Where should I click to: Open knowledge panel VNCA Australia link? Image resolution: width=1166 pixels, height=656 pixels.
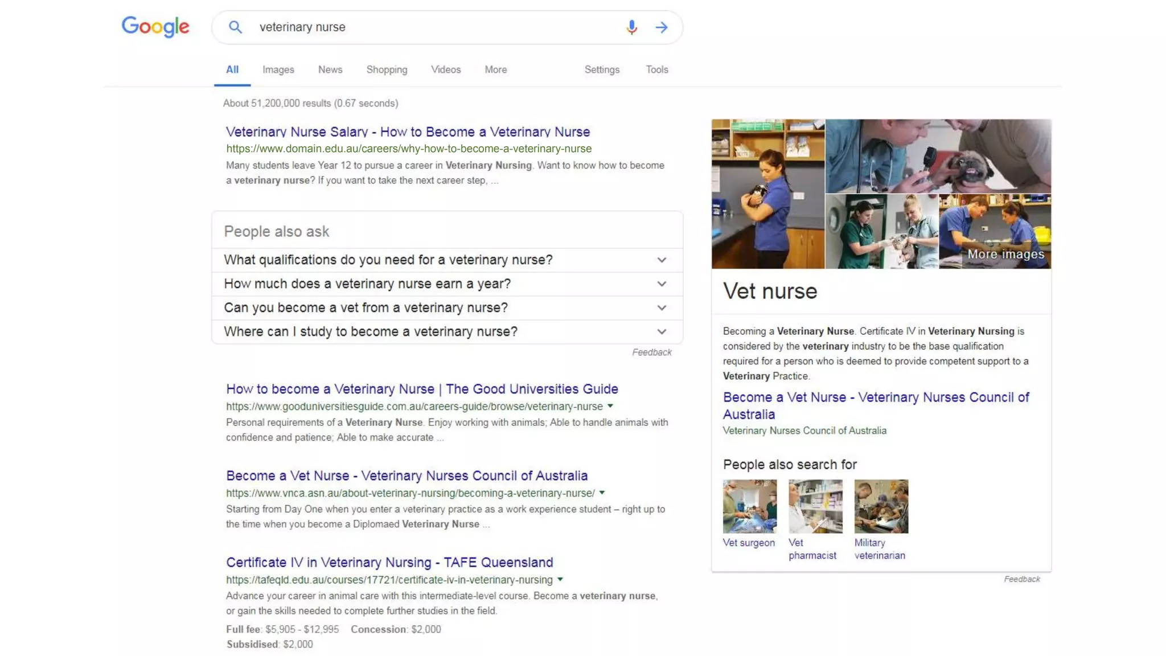876,405
